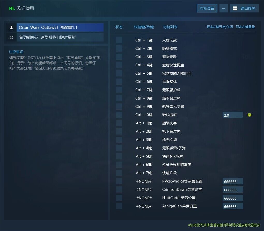The width and height of the screenshot is (264, 231).
Task: Toggle the 无限船护盾 checkbox
Action: [119, 90]
